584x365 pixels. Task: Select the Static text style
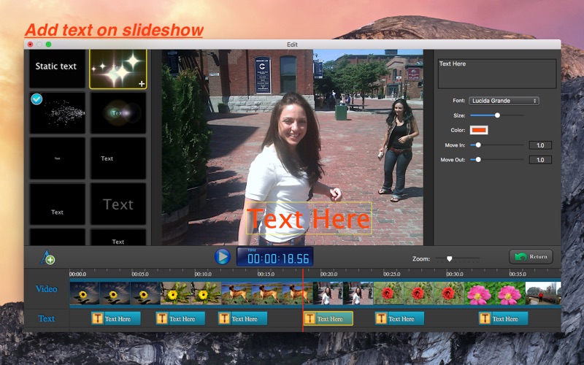pyautogui.click(x=58, y=69)
